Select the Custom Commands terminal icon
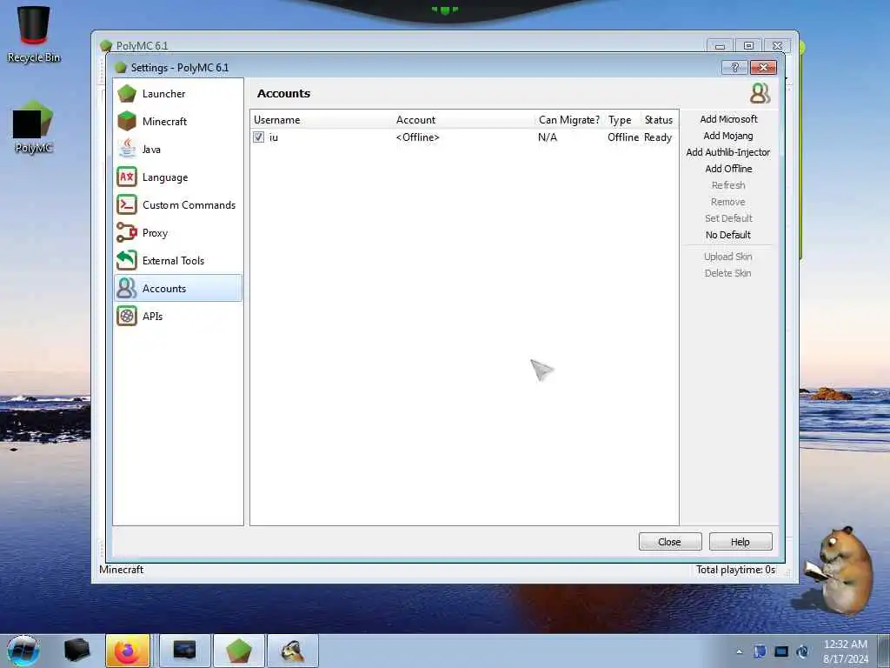 pos(127,204)
